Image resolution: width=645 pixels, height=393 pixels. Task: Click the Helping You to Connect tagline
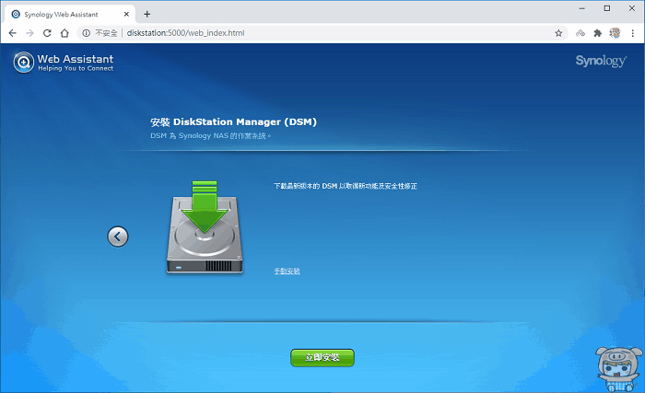click(x=76, y=69)
